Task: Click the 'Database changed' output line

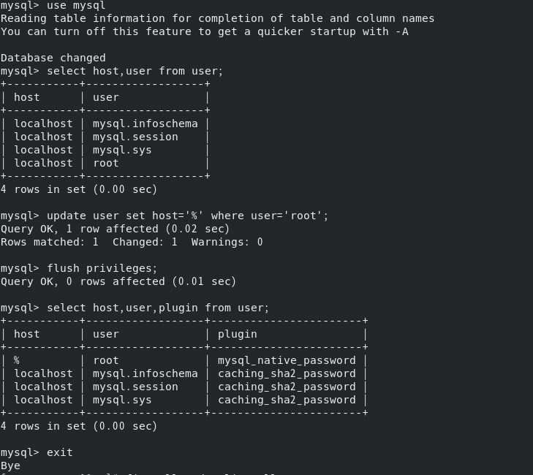Action: pyautogui.click(x=53, y=58)
